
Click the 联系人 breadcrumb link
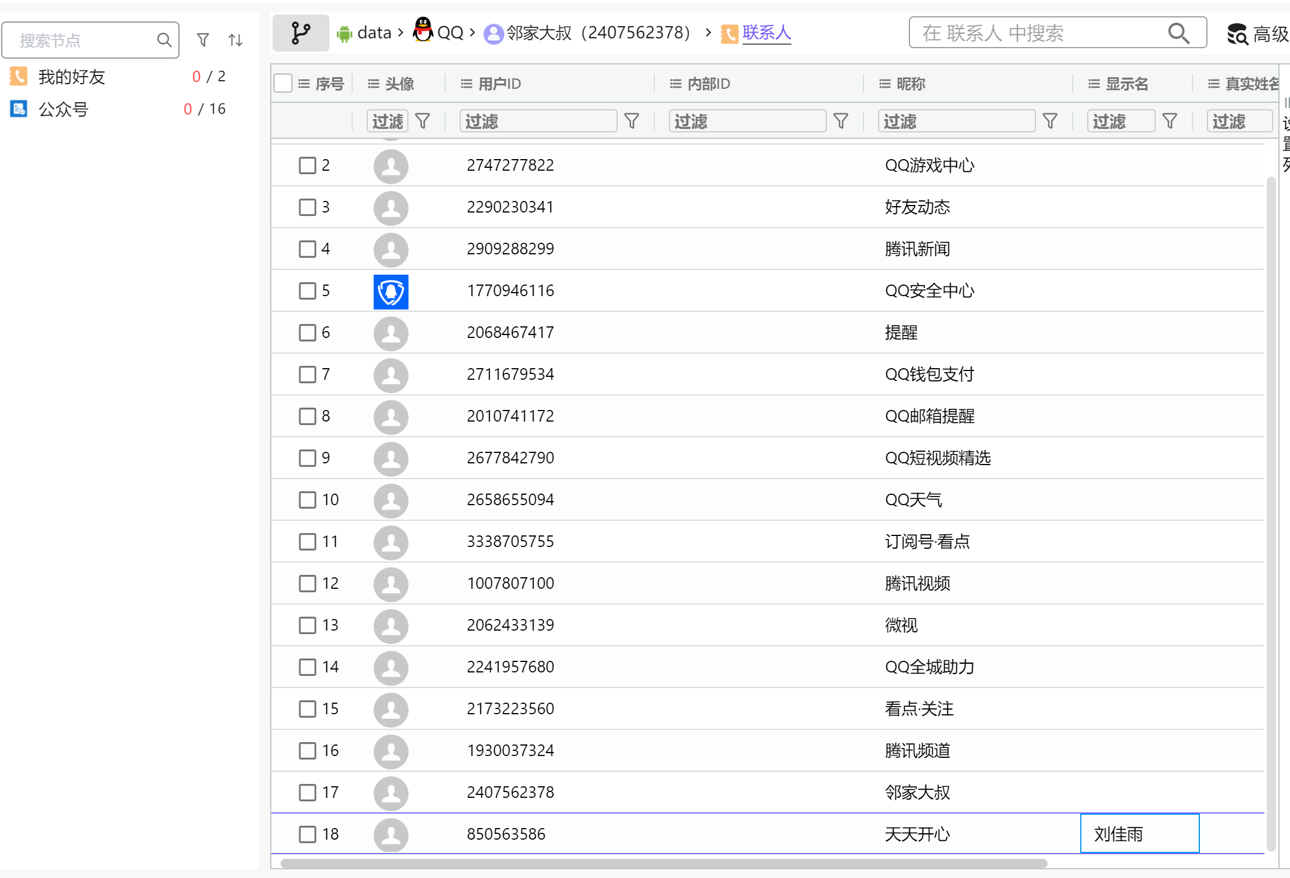pyautogui.click(x=766, y=33)
